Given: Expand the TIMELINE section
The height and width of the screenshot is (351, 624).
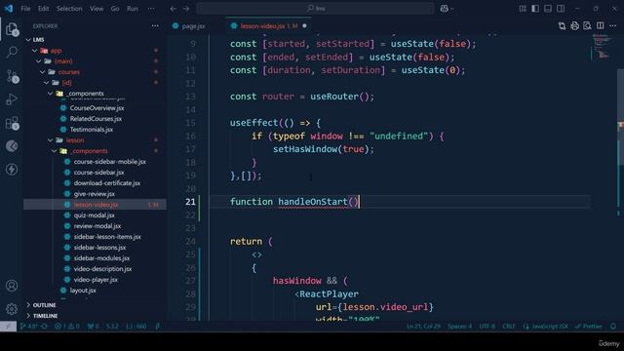Looking at the screenshot, I should point(45,316).
